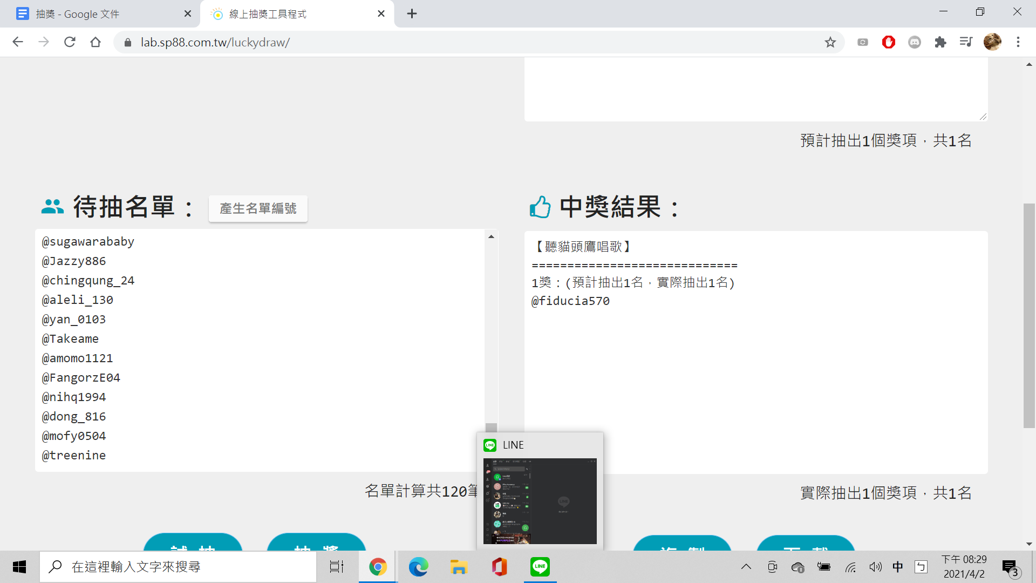Click inside the 中獎結果 text area
The width and height of the screenshot is (1036, 583).
pos(756,352)
